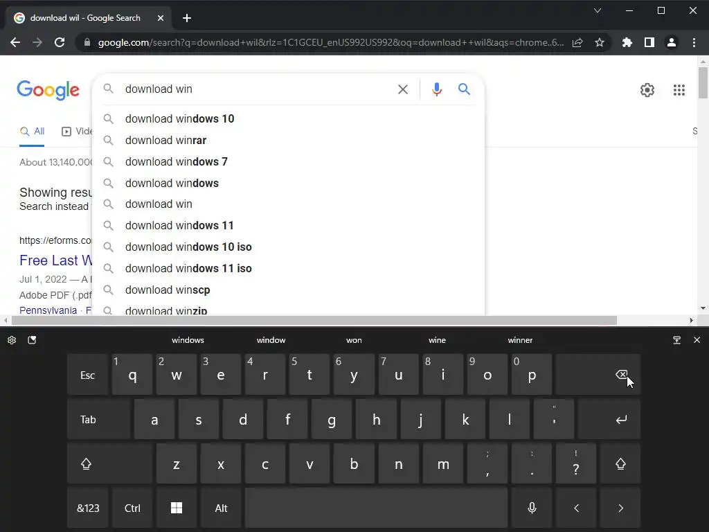
Task: Go back using the browser back arrow
Action: [15, 42]
